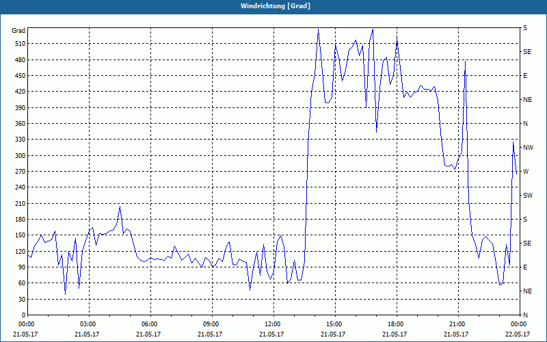Image resolution: width=547 pixels, height=342 pixels.
Task: Click the 06:00 time label
Action: point(150,324)
